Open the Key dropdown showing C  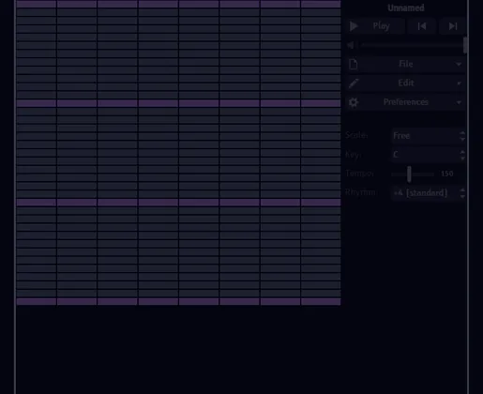pos(429,155)
